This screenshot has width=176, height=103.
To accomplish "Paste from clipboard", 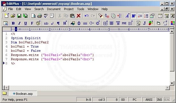I will (72, 16).
